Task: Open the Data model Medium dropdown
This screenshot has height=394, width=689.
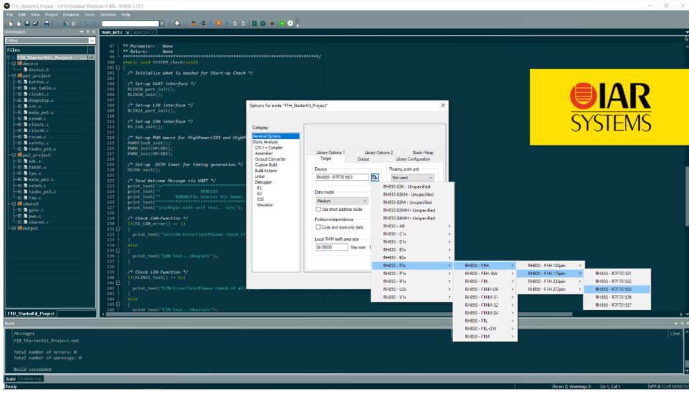Action: coord(342,200)
